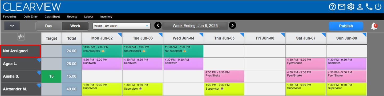Expand the blue corner marker on Mon Jun-02
Viewport: 384px width, 96px height.
coord(120,35)
